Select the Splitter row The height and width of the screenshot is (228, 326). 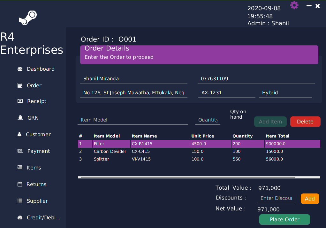(199, 159)
